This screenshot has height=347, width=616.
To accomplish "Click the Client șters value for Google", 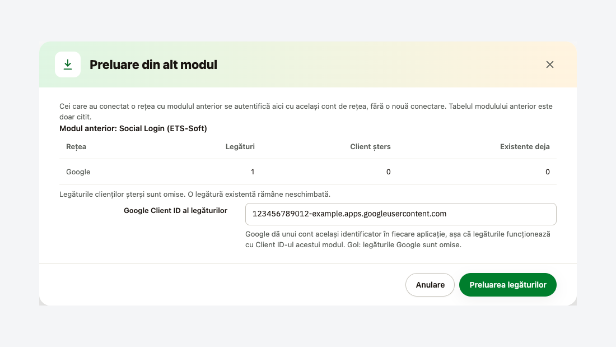I will (x=388, y=172).
